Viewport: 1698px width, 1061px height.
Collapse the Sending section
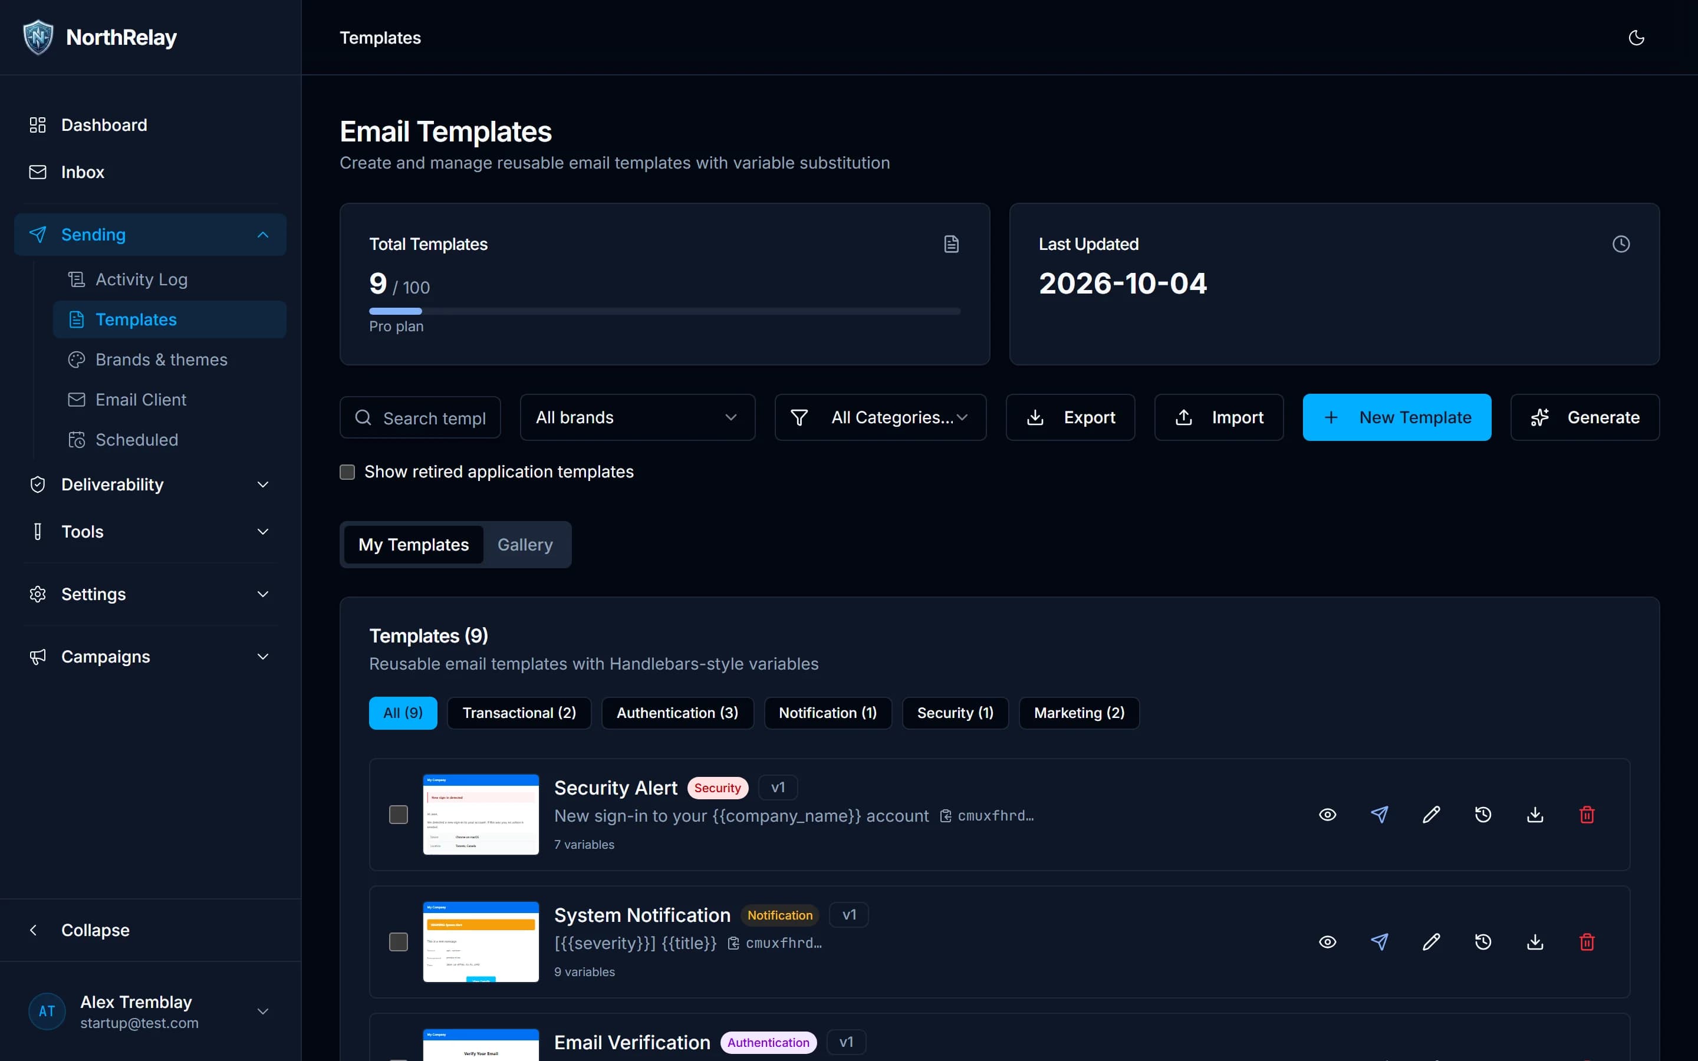[150, 235]
